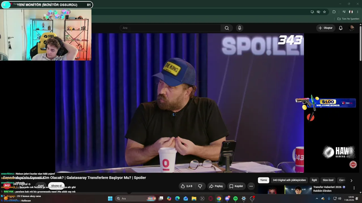Switch to Google Chrome in the taskbar
The width and height of the screenshot is (362, 203).
point(219,198)
